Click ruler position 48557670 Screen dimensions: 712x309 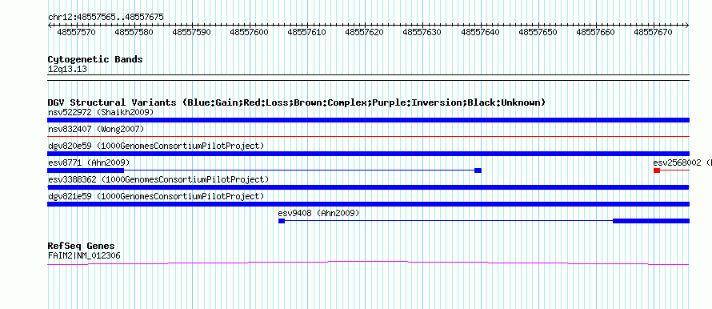(x=654, y=32)
